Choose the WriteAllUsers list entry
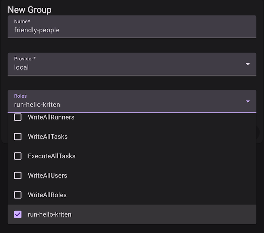The image size is (264, 233). pos(132,175)
